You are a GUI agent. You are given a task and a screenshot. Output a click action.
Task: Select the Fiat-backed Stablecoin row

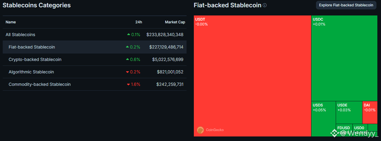[32, 47]
